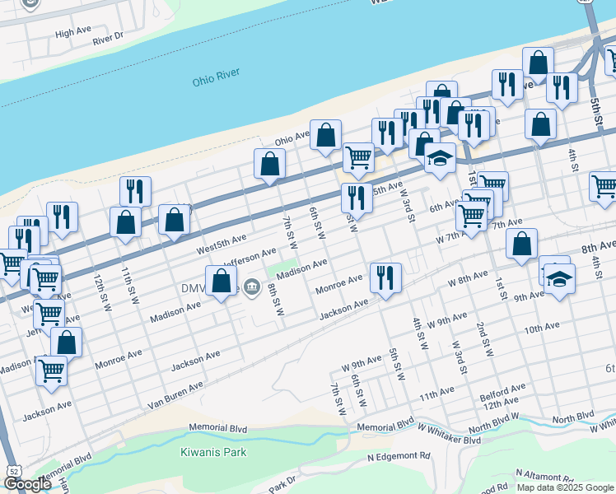Viewport: 616px width, 494px height.
Task: Open the shopping bag marker beside the DMV
Action: [222, 281]
